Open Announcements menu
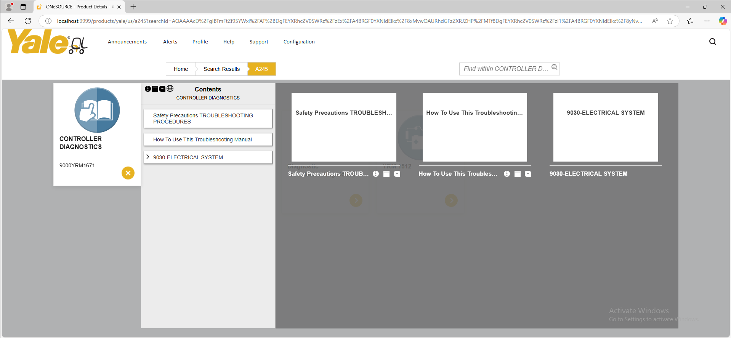This screenshot has width=731, height=338. 127,42
